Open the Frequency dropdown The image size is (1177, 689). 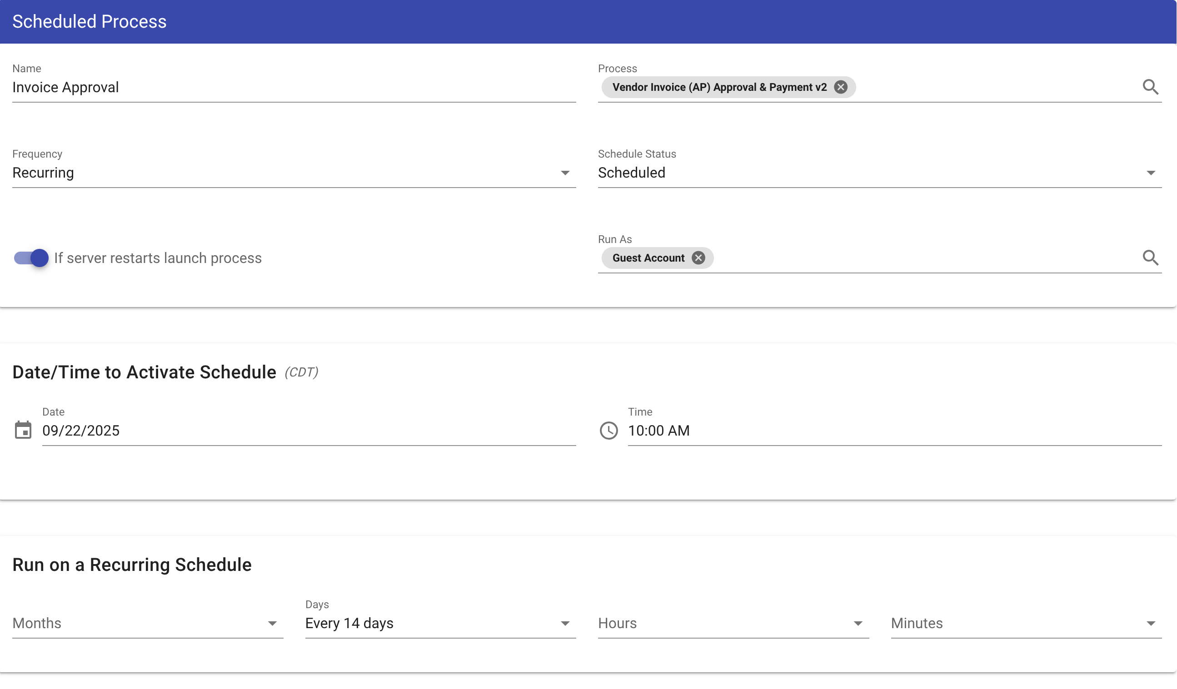coord(565,173)
